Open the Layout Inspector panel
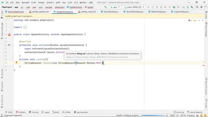This screenshot has width=208, height=117. coord(195,112)
